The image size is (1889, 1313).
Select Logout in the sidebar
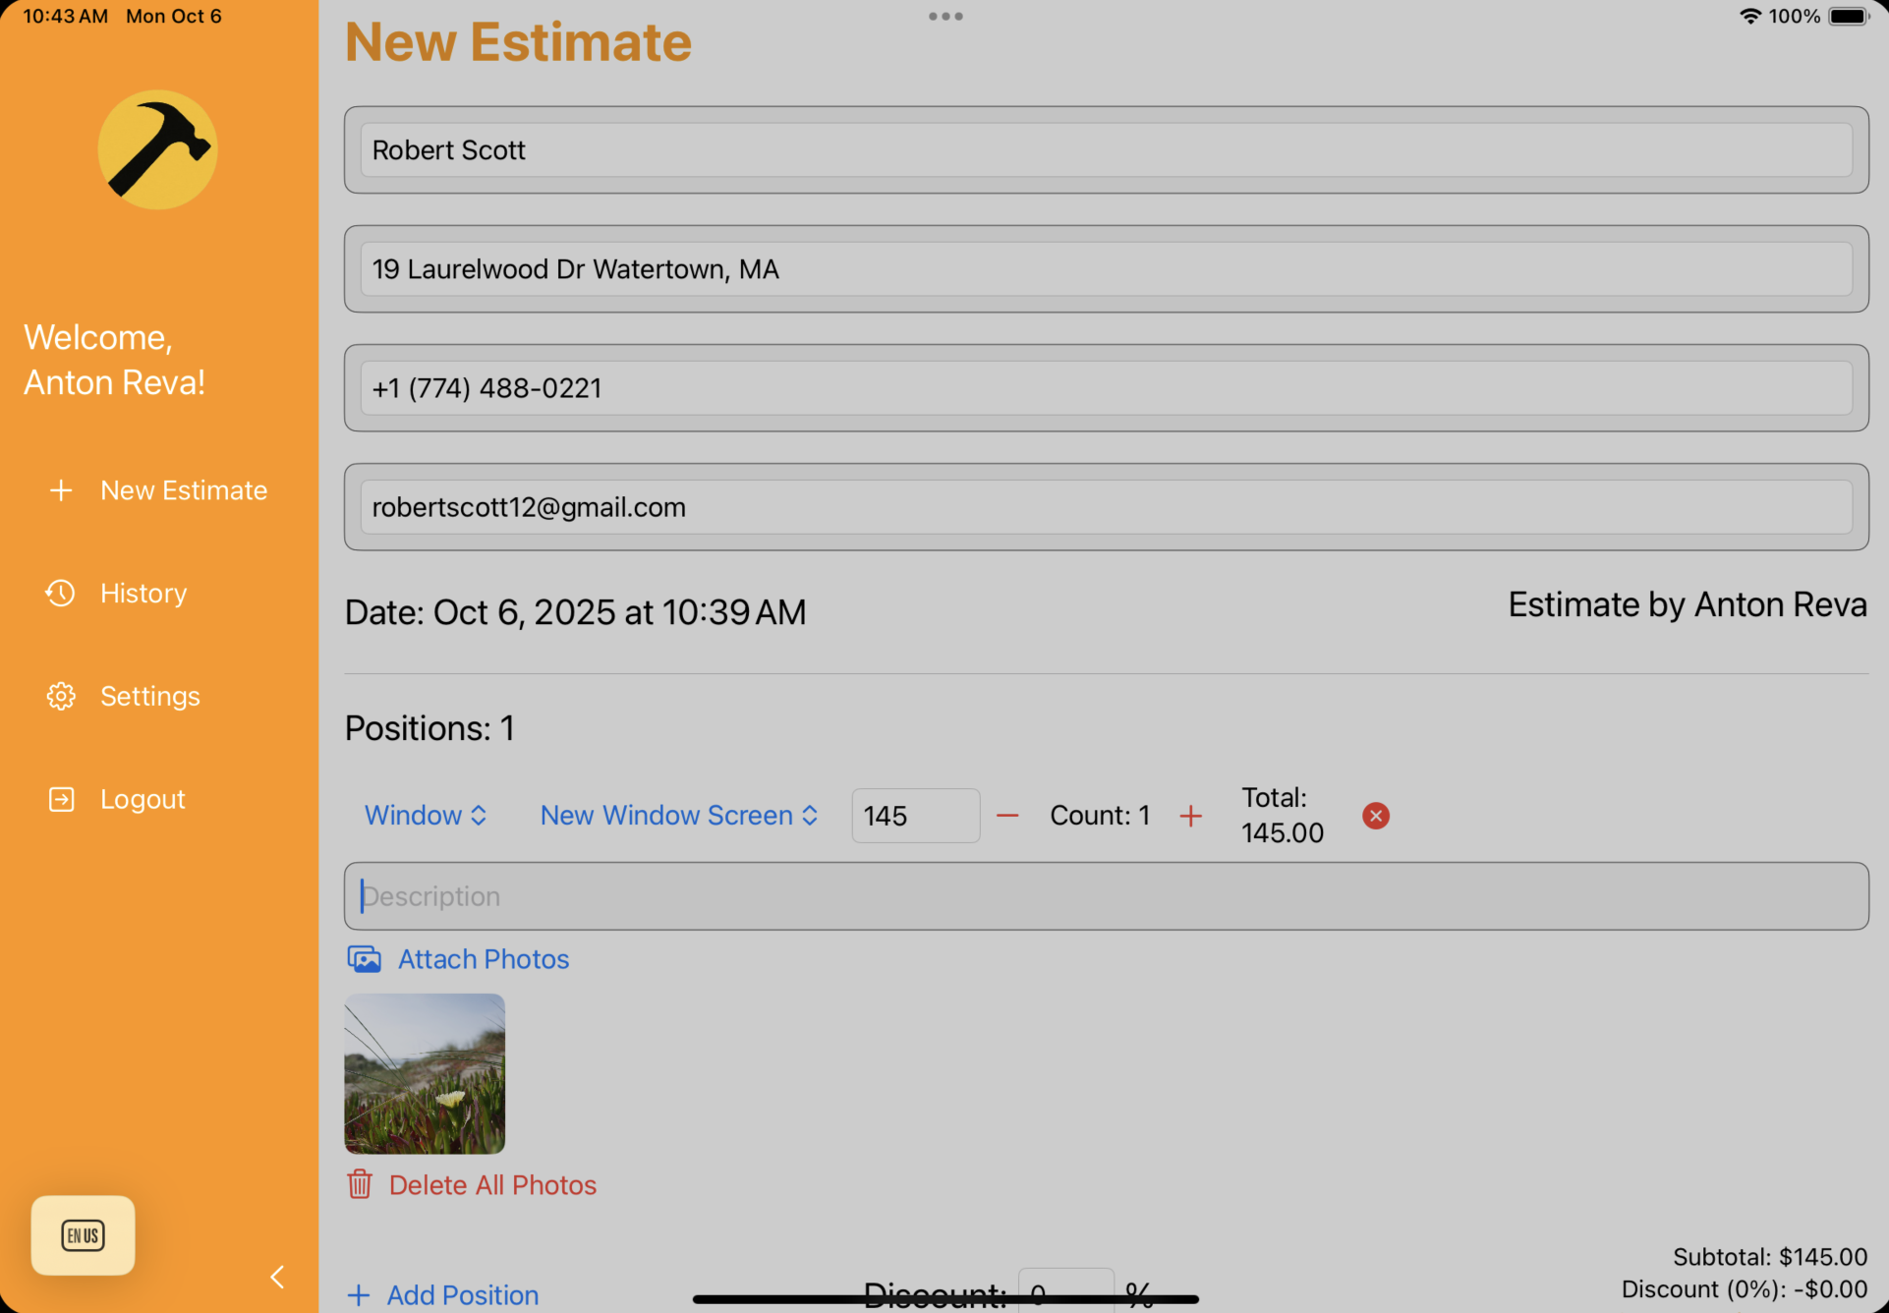pyautogui.click(x=143, y=799)
